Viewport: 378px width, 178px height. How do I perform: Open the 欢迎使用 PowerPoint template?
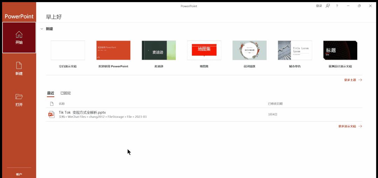[113, 50]
